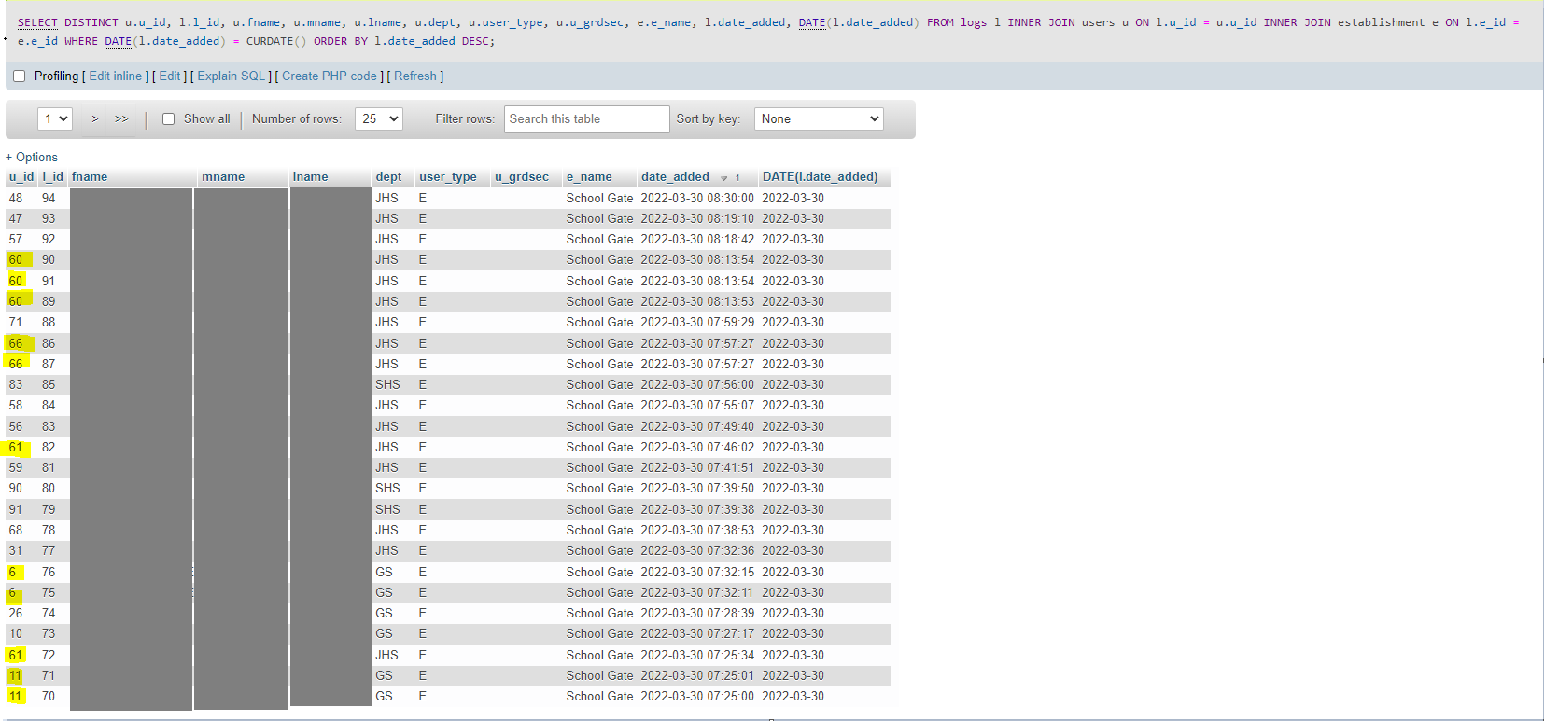1544x721 pixels.
Task: Select the cell '2022-03-30 07:32:11'
Action: tap(697, 592)
